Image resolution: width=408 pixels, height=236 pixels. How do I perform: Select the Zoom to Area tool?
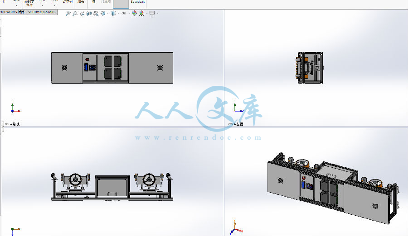click(75, 13)
